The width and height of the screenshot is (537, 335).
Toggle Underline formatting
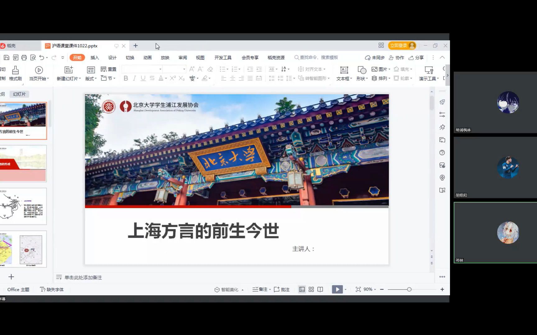(143, 78)
